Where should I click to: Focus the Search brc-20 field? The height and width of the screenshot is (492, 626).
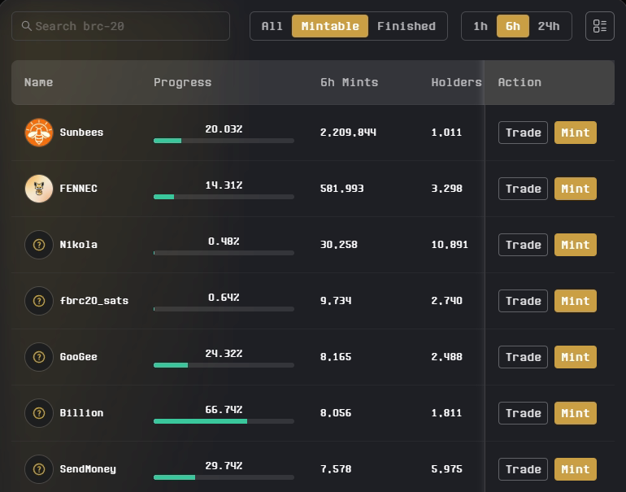(x=120, y=26)
